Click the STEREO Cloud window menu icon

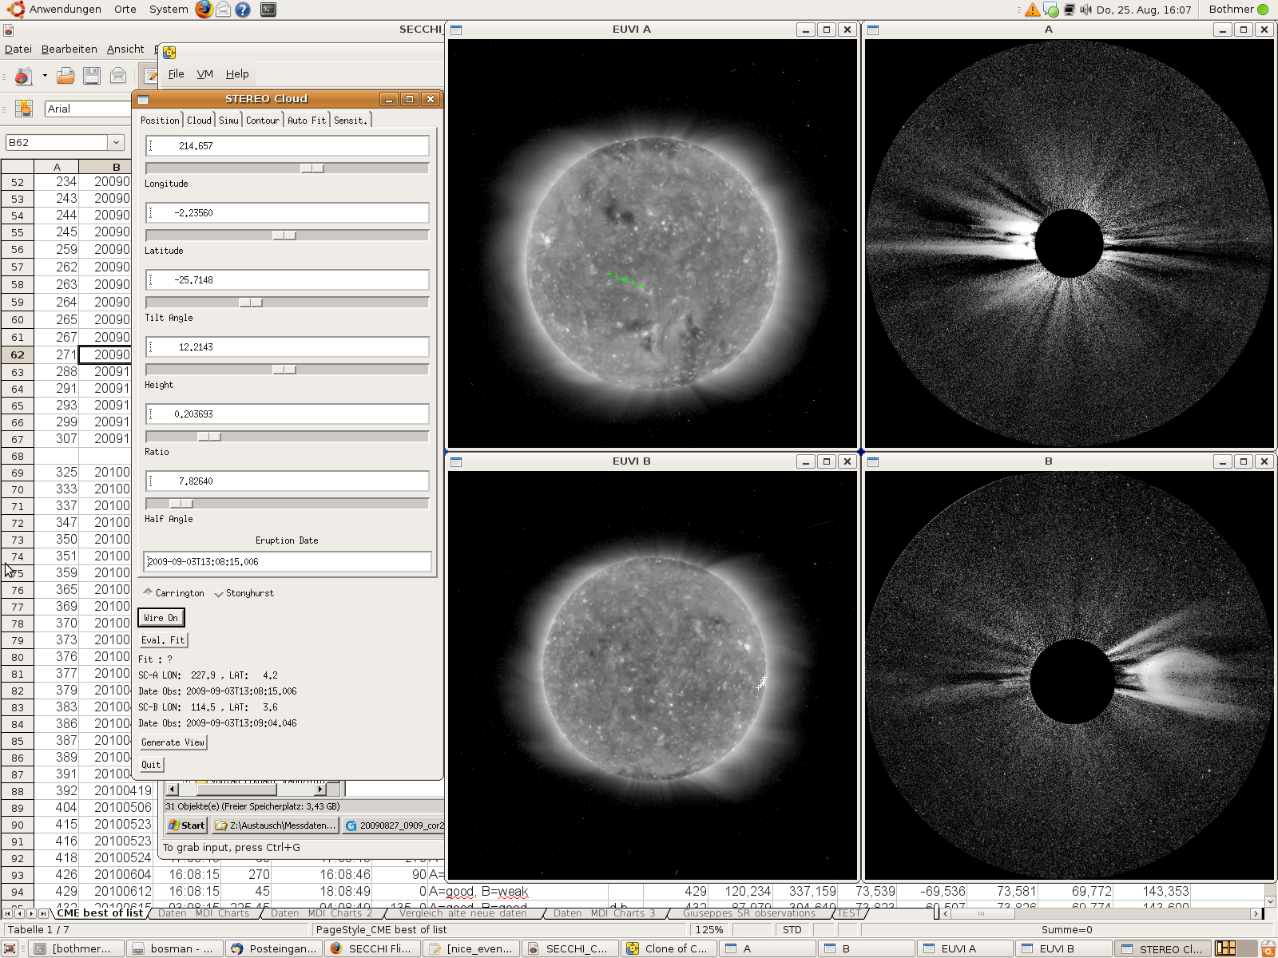tap(143, 100)
